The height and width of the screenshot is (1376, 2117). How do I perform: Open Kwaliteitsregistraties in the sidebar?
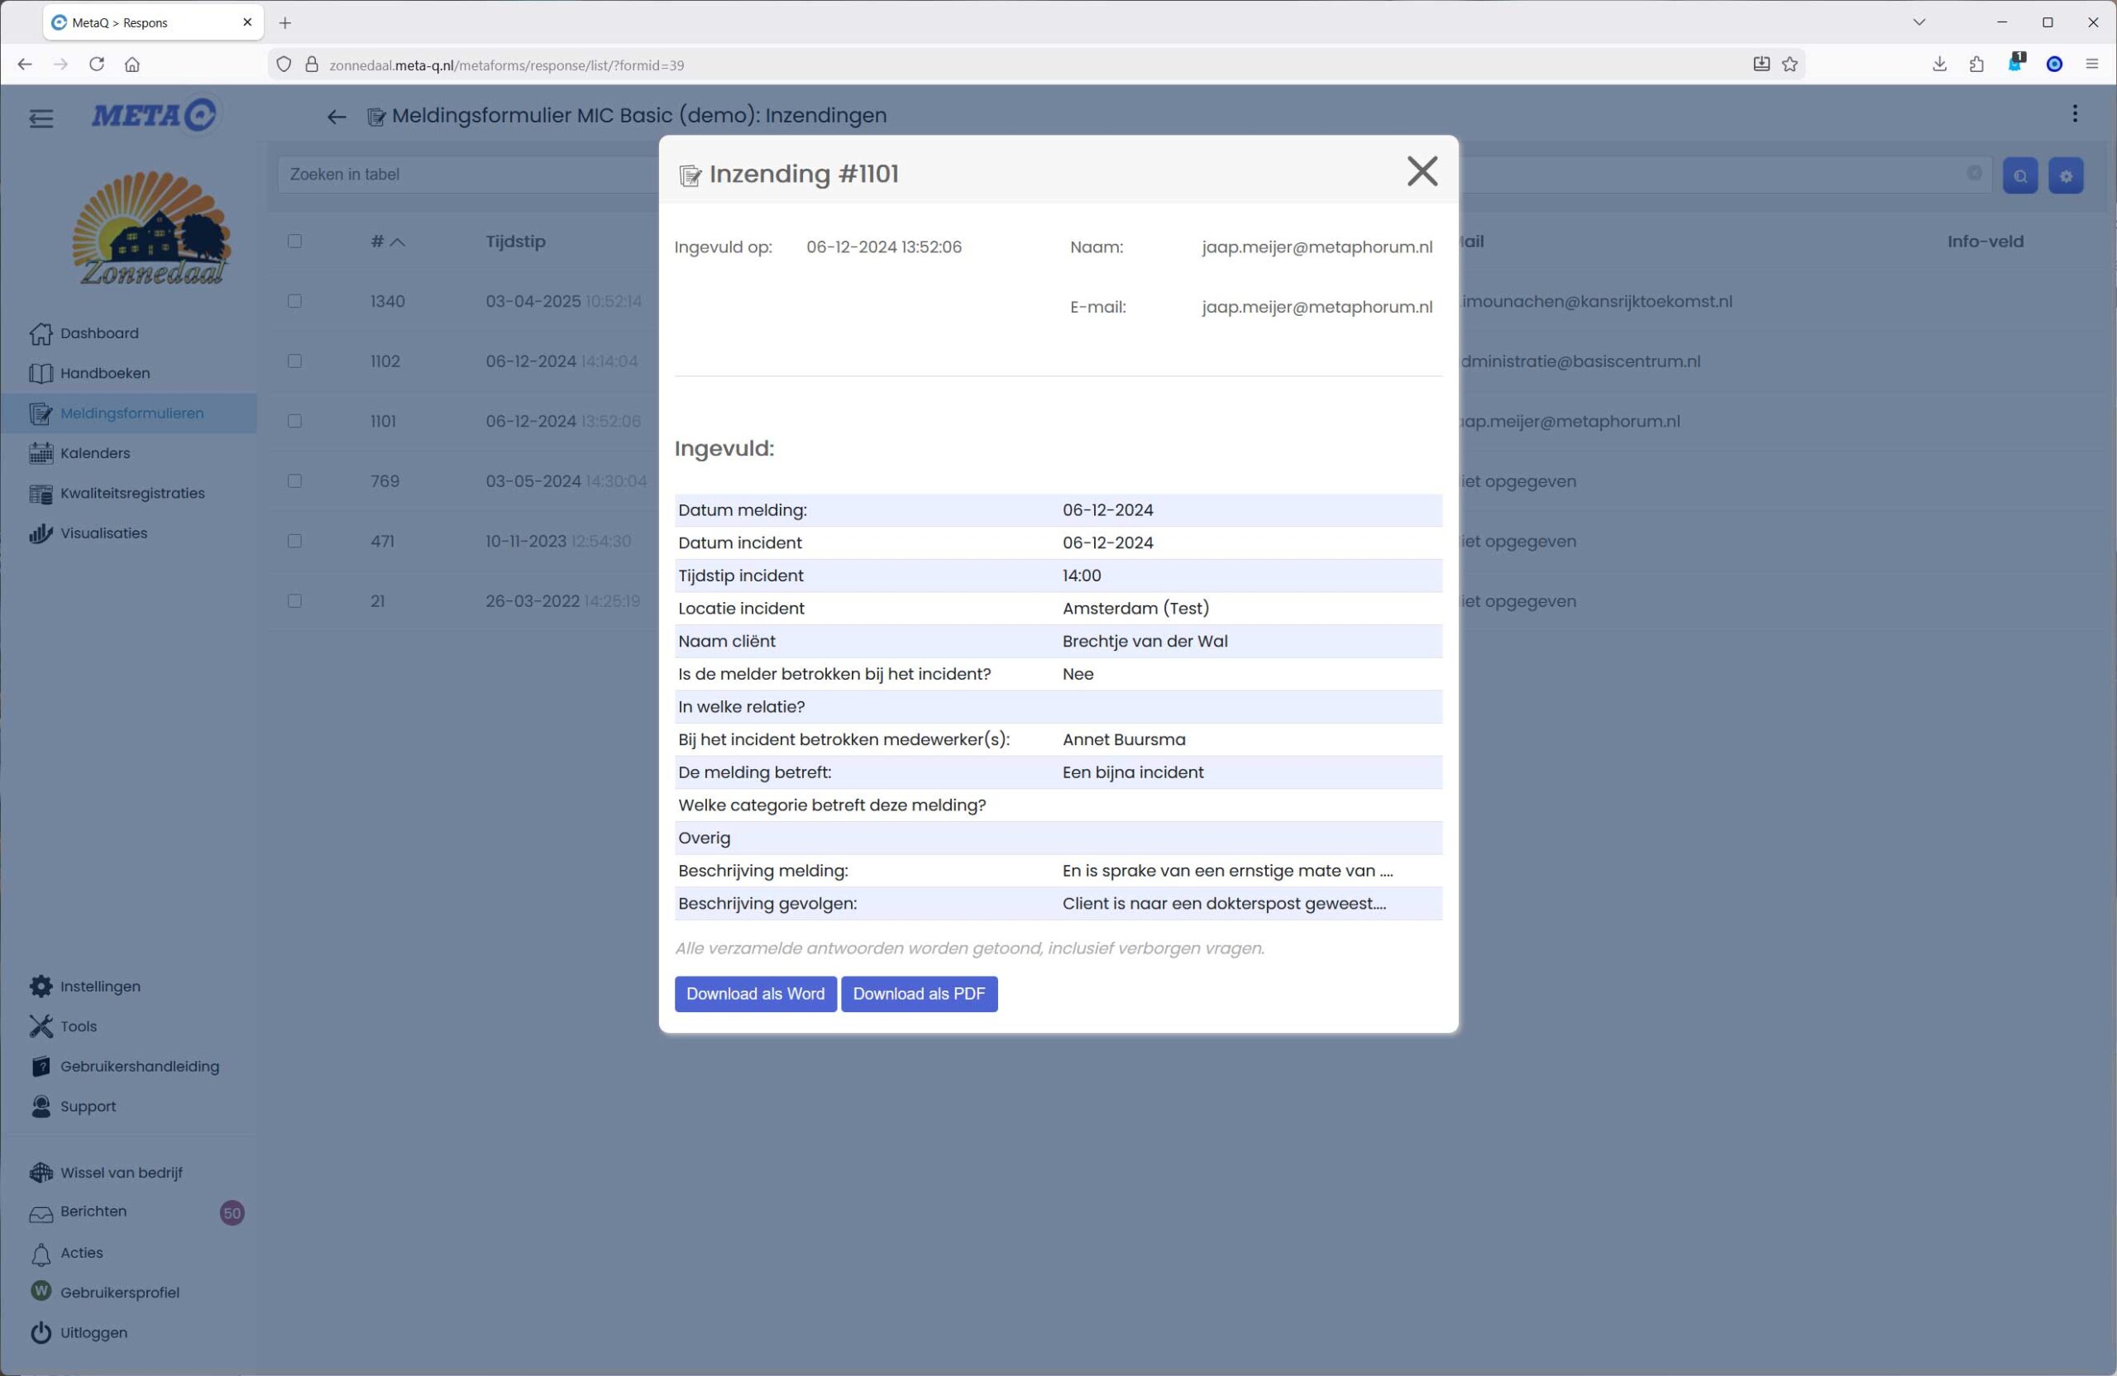(131, 493)
